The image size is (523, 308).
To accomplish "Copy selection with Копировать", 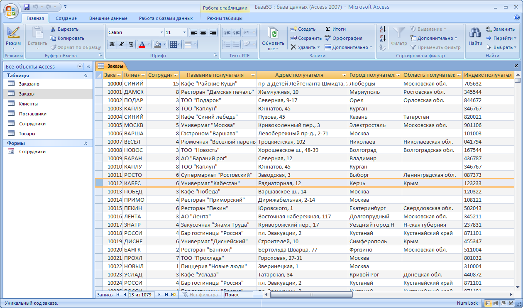I will [x=67, y=38].
